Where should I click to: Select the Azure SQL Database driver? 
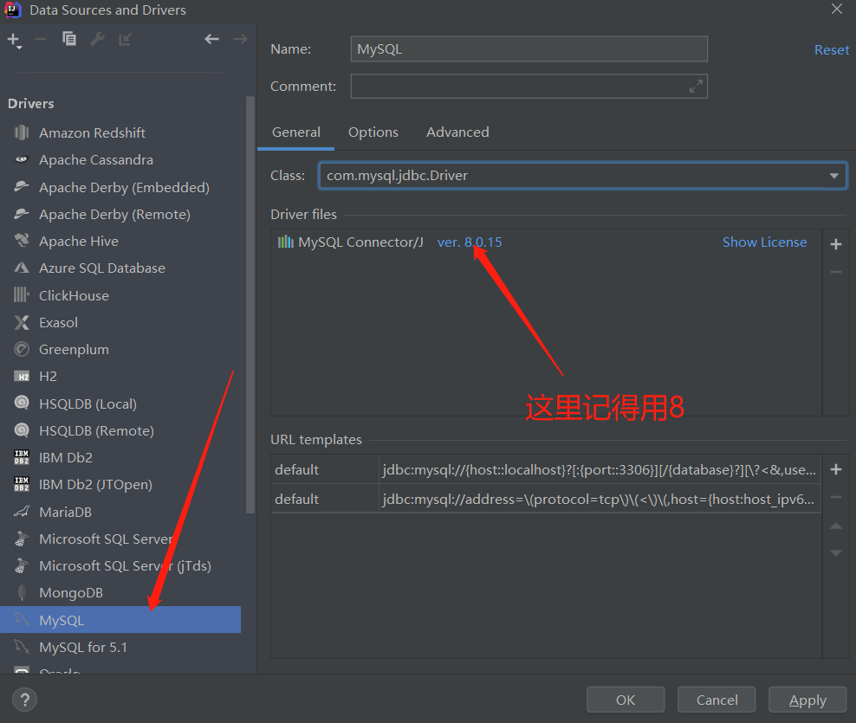point(120,268)
